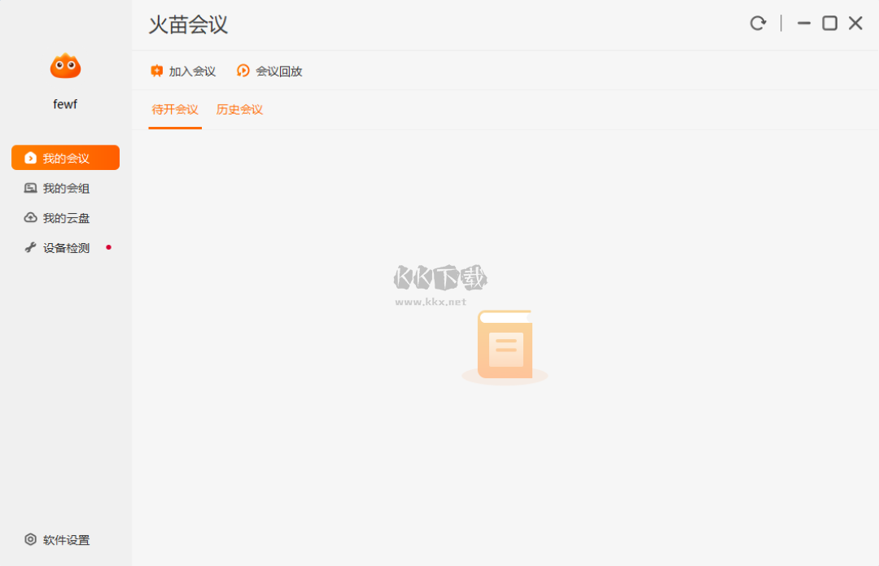Select the 待开会议 tab
This screenshot has width=879, height=566.
tap(175, 109)
